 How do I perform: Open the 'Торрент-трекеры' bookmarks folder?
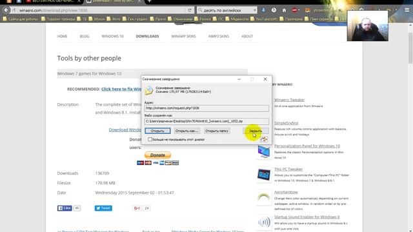point(57,19)
